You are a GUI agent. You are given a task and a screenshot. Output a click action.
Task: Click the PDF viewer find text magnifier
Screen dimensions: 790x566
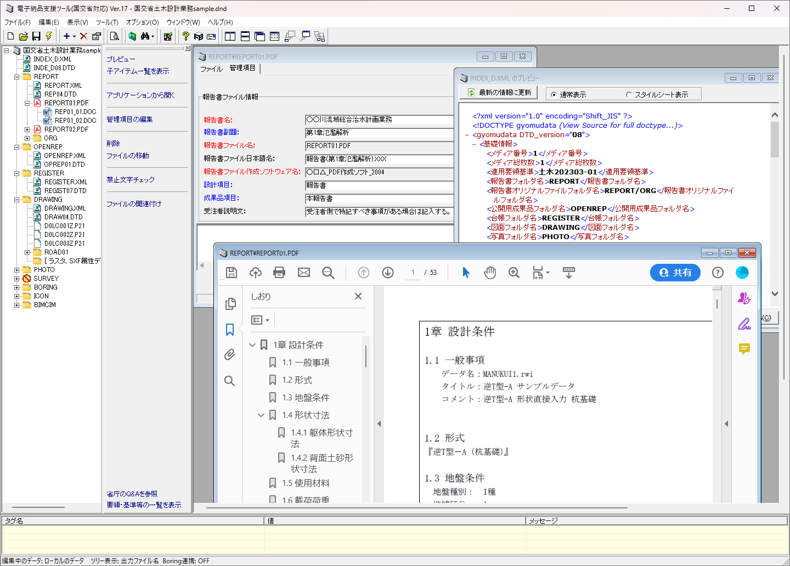coord(328,273)
